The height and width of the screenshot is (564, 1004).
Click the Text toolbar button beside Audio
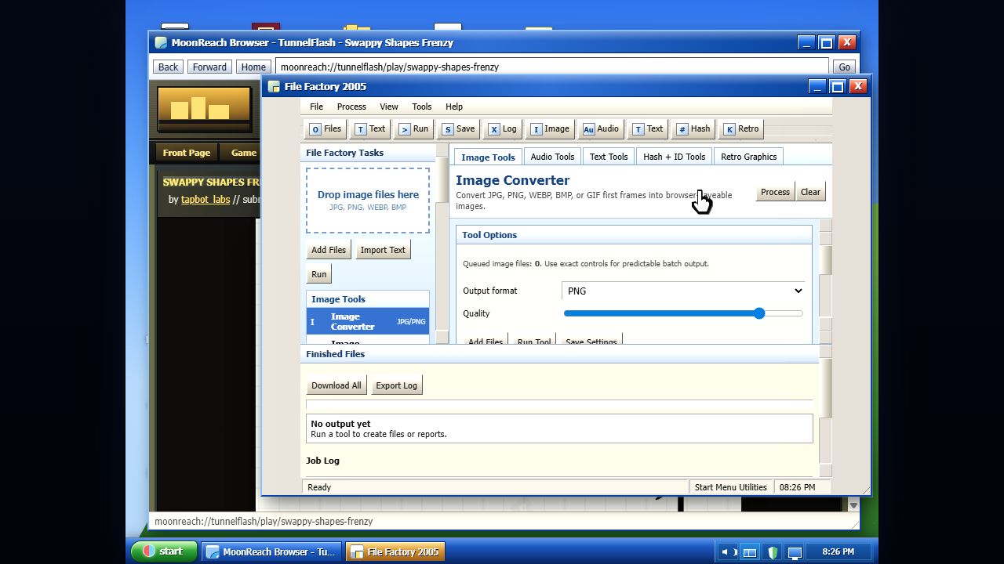[x=648, y=129]
